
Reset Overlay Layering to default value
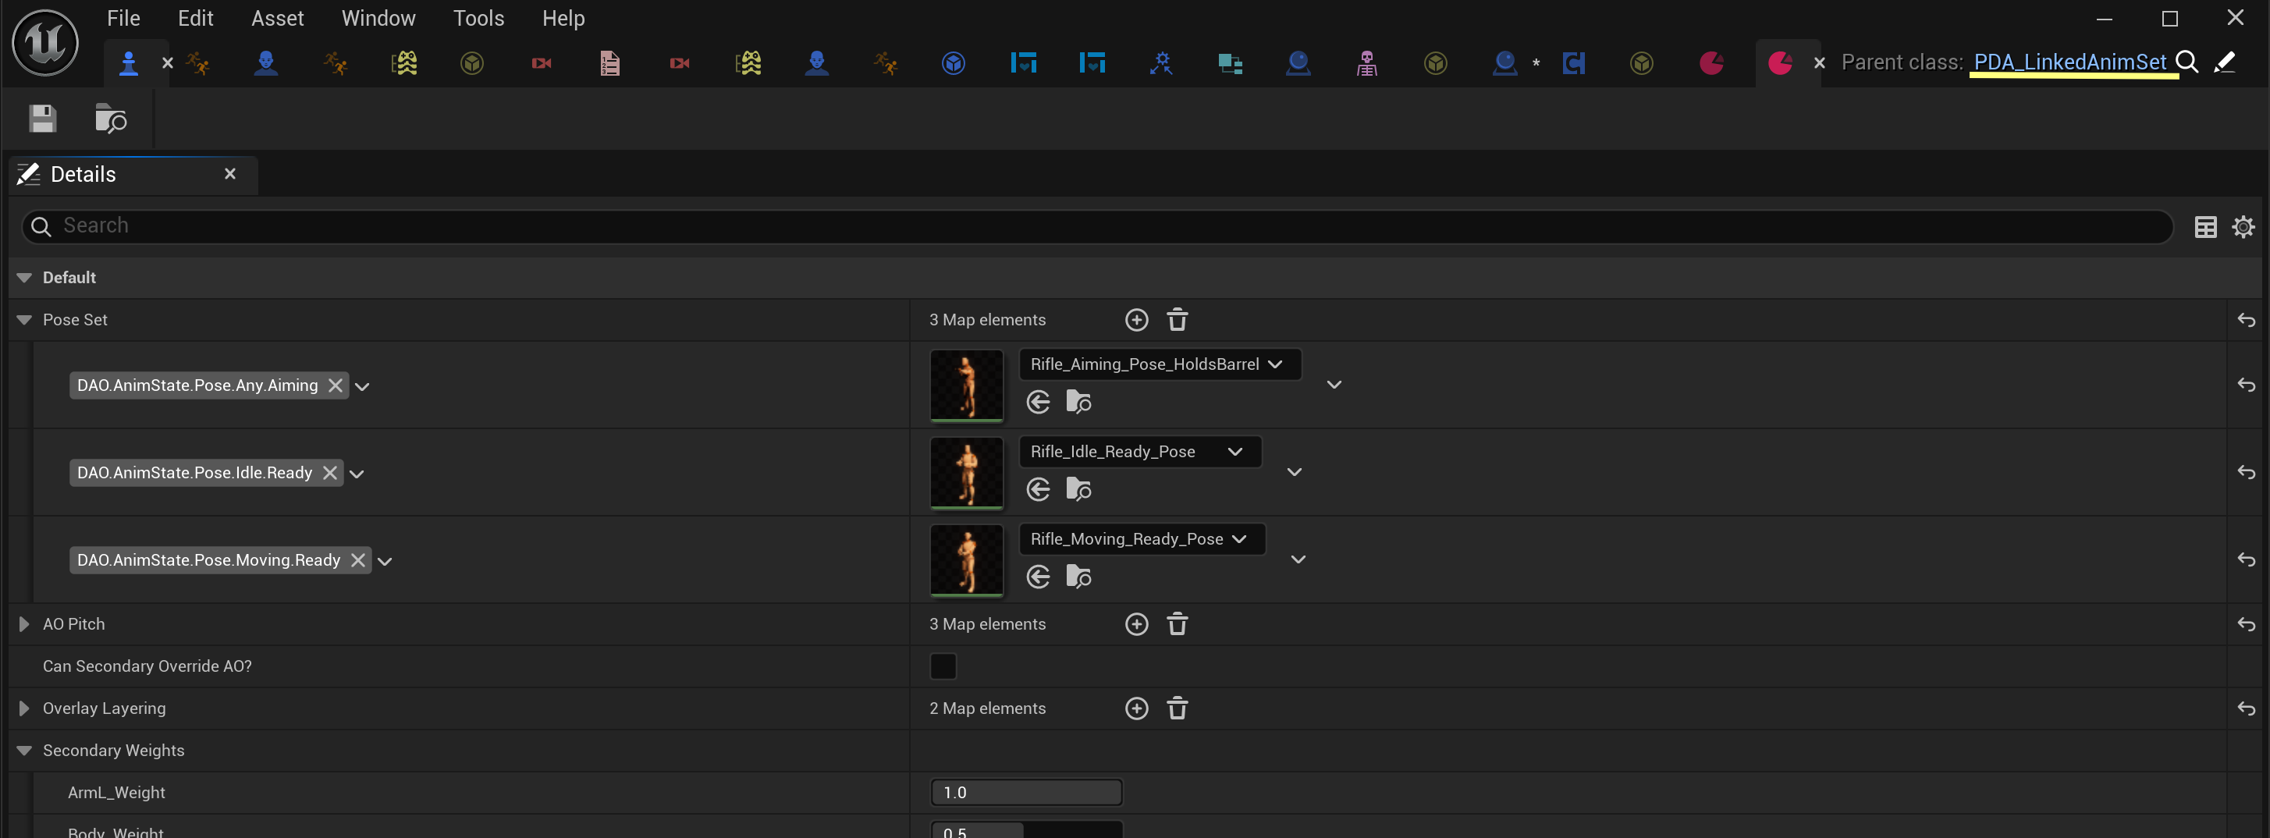pos(2245,708)
